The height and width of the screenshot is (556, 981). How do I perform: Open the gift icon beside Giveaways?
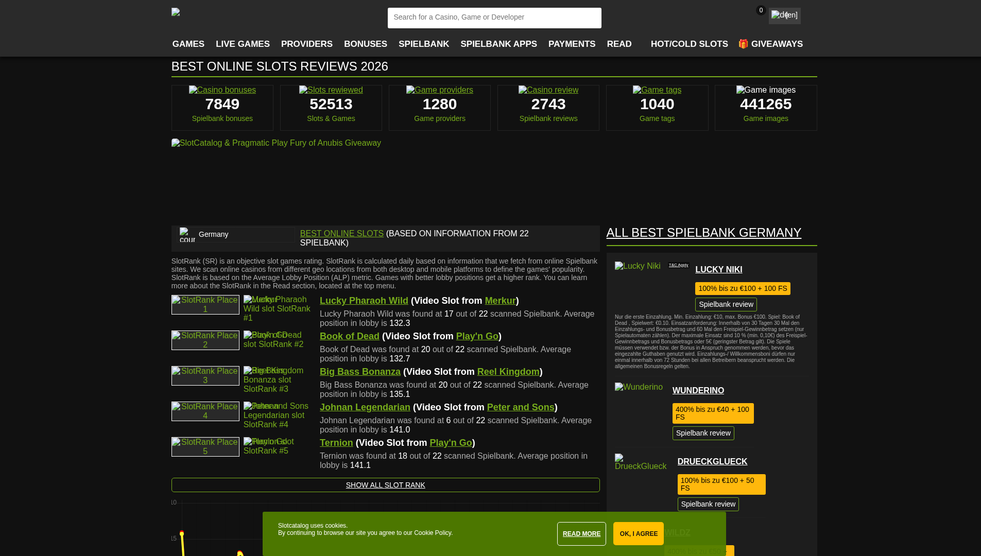(743, 44)
